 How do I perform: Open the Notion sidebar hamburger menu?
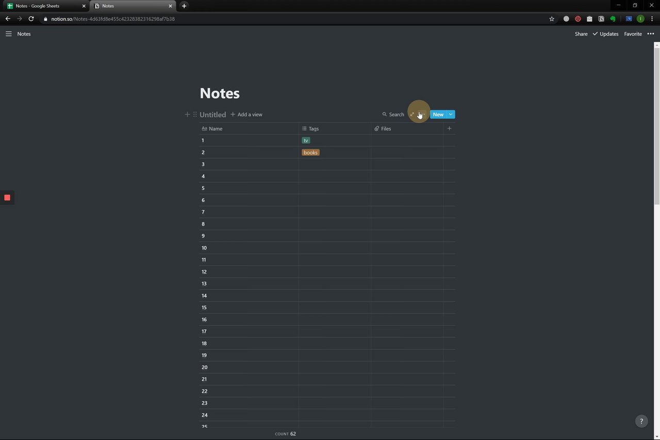tap(8, 34)
